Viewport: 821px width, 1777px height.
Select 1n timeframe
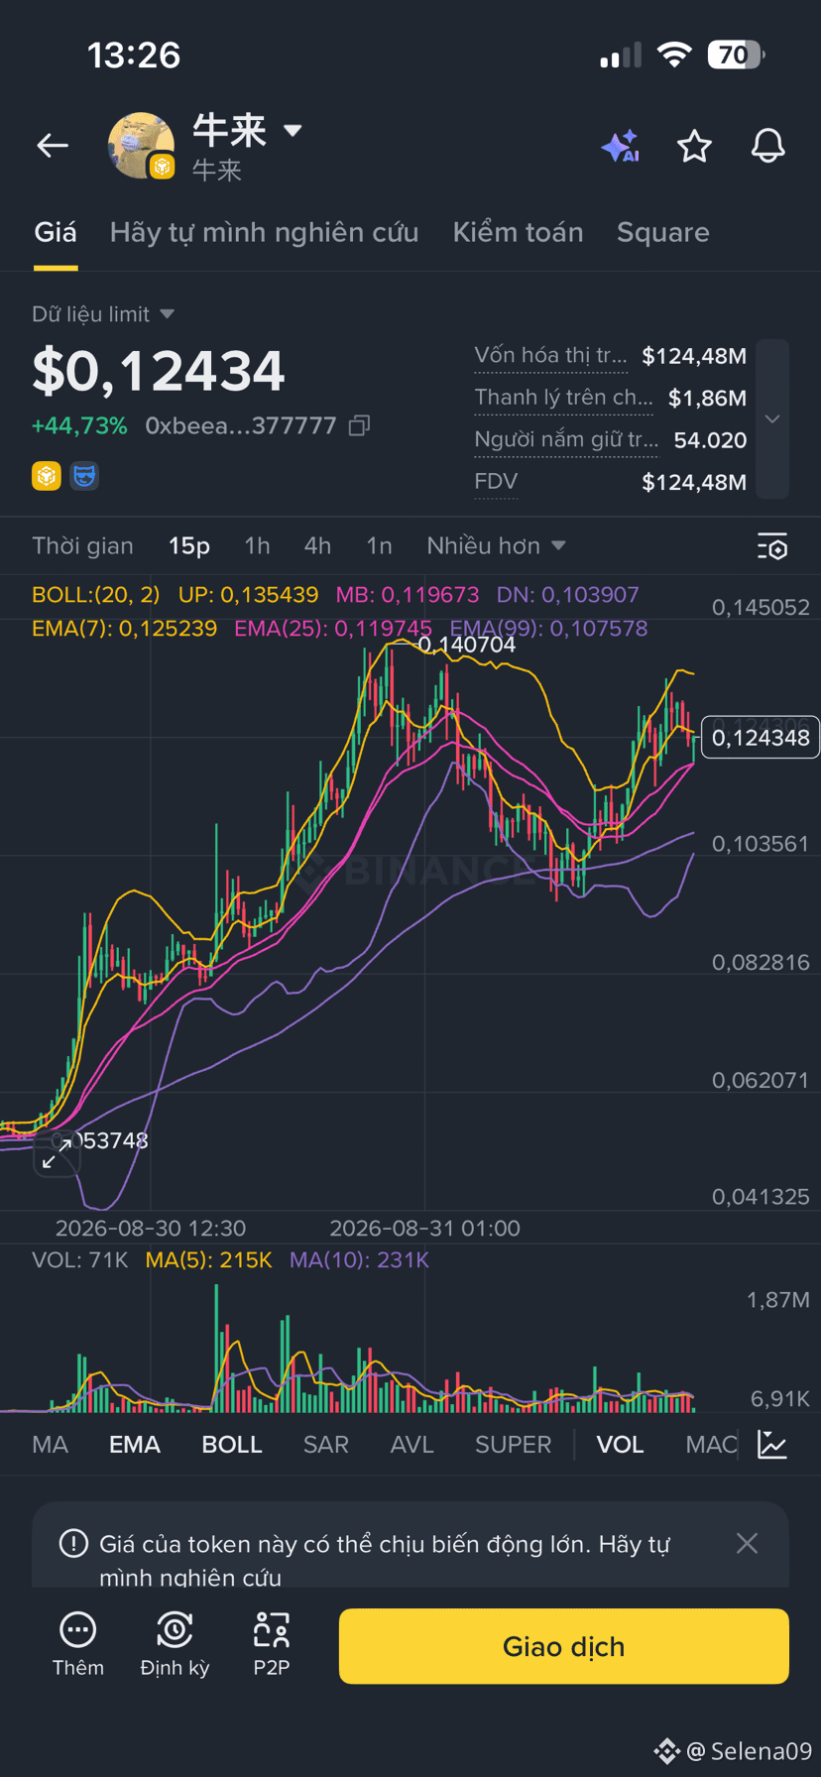click(x=379, y=545)
